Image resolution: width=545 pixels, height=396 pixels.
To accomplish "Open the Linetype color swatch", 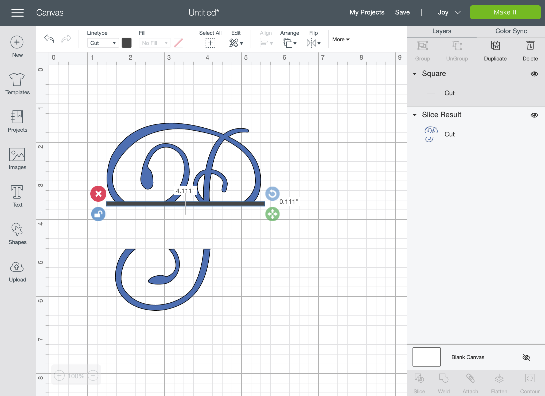I will [126, 43].
